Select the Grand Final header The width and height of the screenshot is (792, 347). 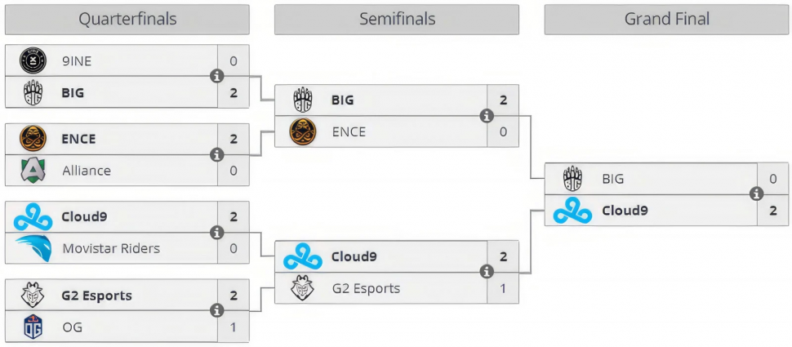point(667,20)
